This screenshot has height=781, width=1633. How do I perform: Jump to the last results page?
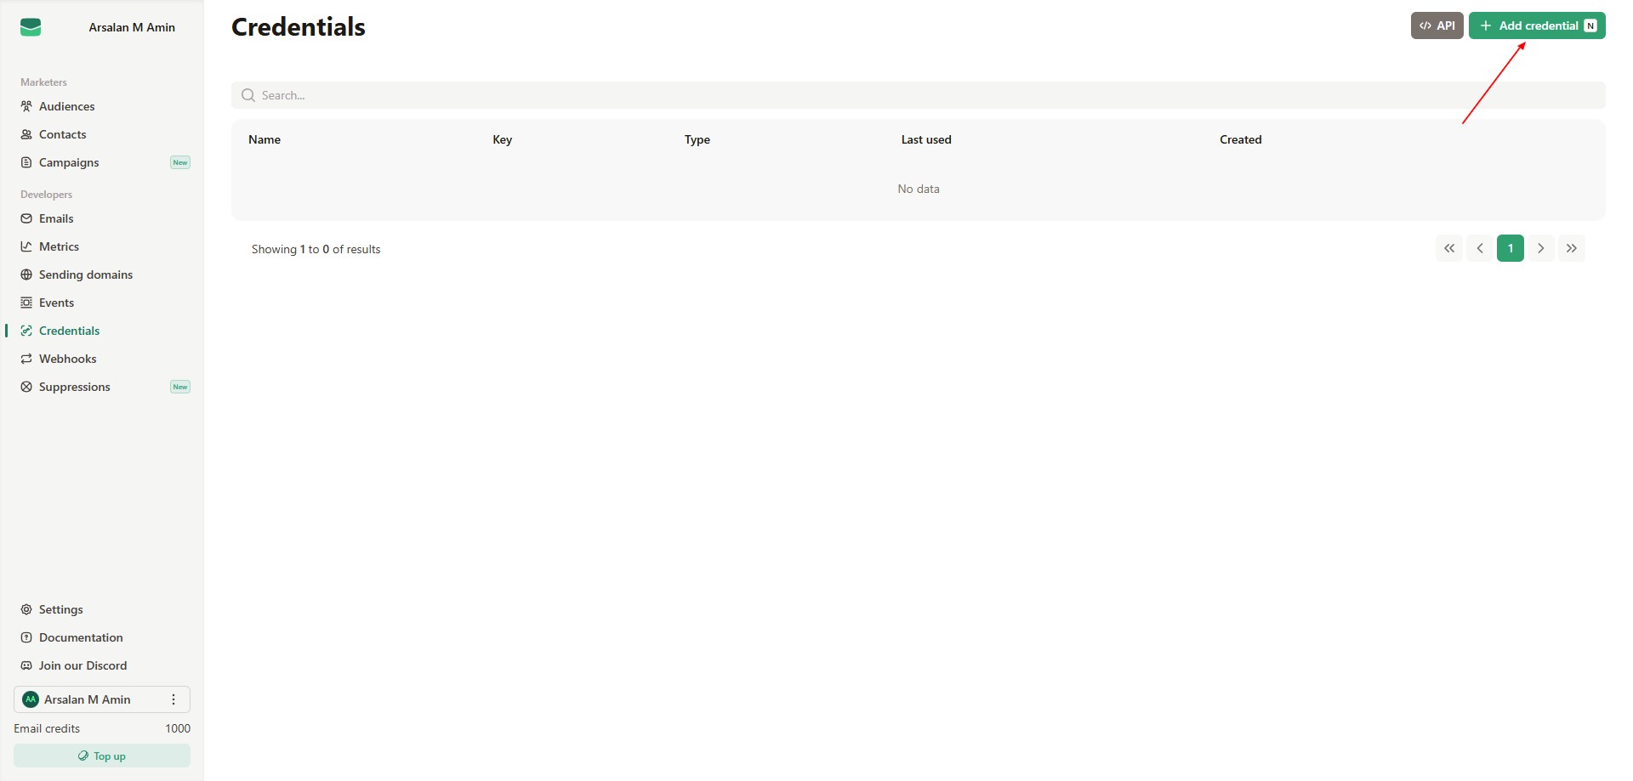tap(1571, 248)
